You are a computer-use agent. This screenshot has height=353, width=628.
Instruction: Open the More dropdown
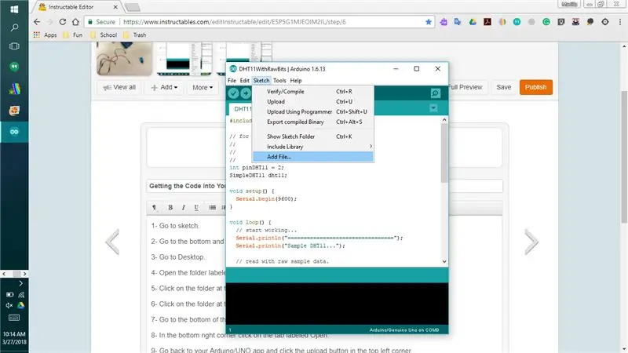click(203, 87)
